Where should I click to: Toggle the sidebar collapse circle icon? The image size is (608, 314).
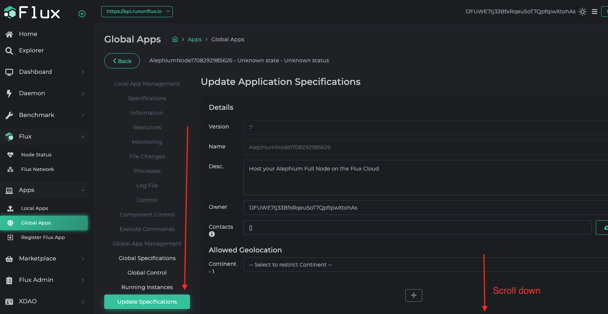coord(82,14)
